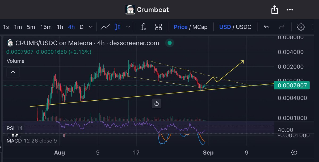The width and height of the screenshot is (319, 162).
Task: Open the Crumbcat avatar in header
Action: point(130,10)
